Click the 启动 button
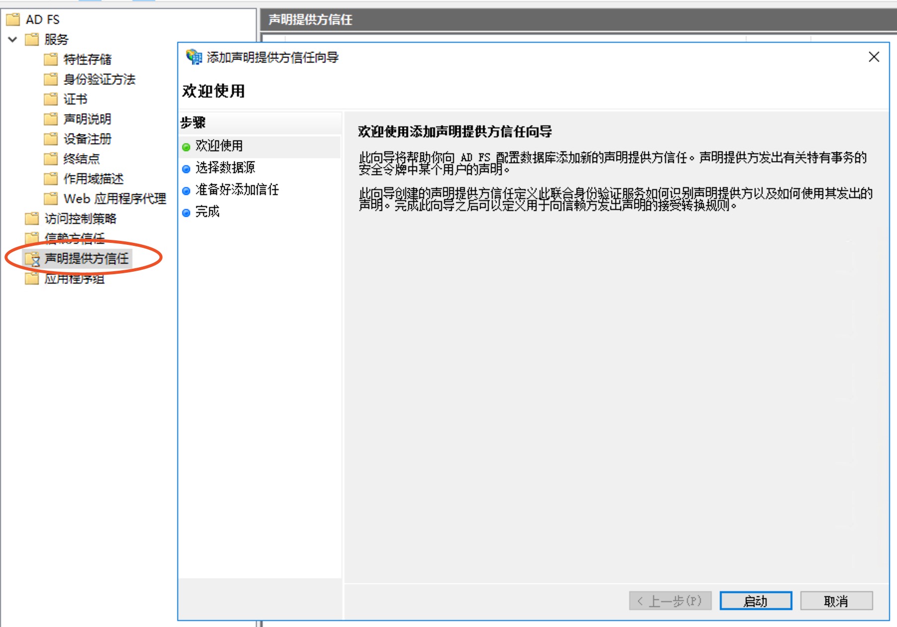Viewport: 897px width, 627px height. [x=756, y=601]
